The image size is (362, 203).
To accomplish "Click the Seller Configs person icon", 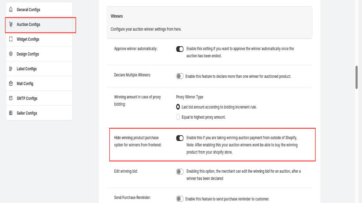I will 11,113.
